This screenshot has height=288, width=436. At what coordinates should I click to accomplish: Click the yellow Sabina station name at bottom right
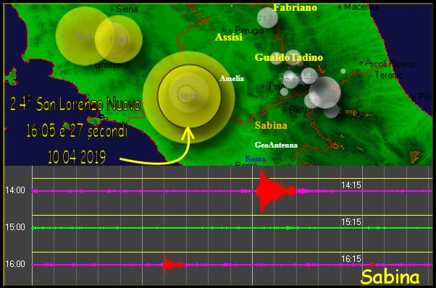click(x=390, y=277)
